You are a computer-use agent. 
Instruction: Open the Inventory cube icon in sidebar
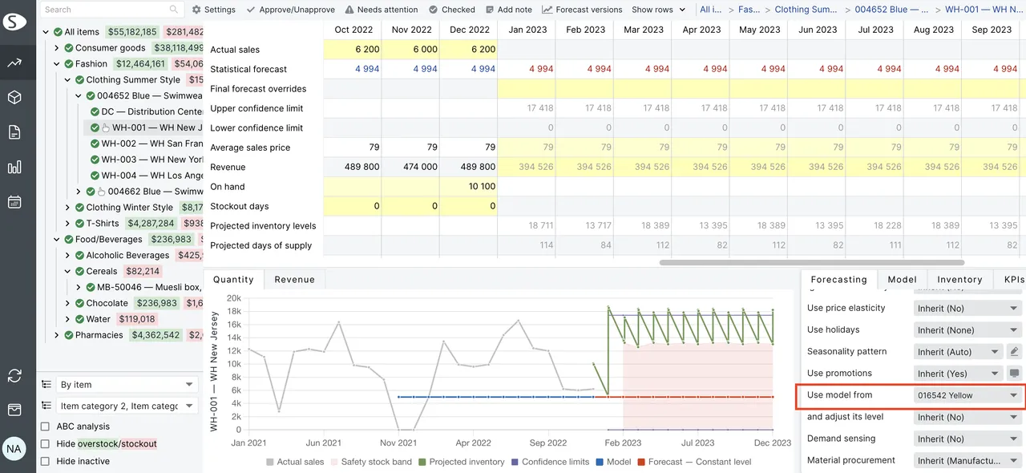[x=14, y=97]
